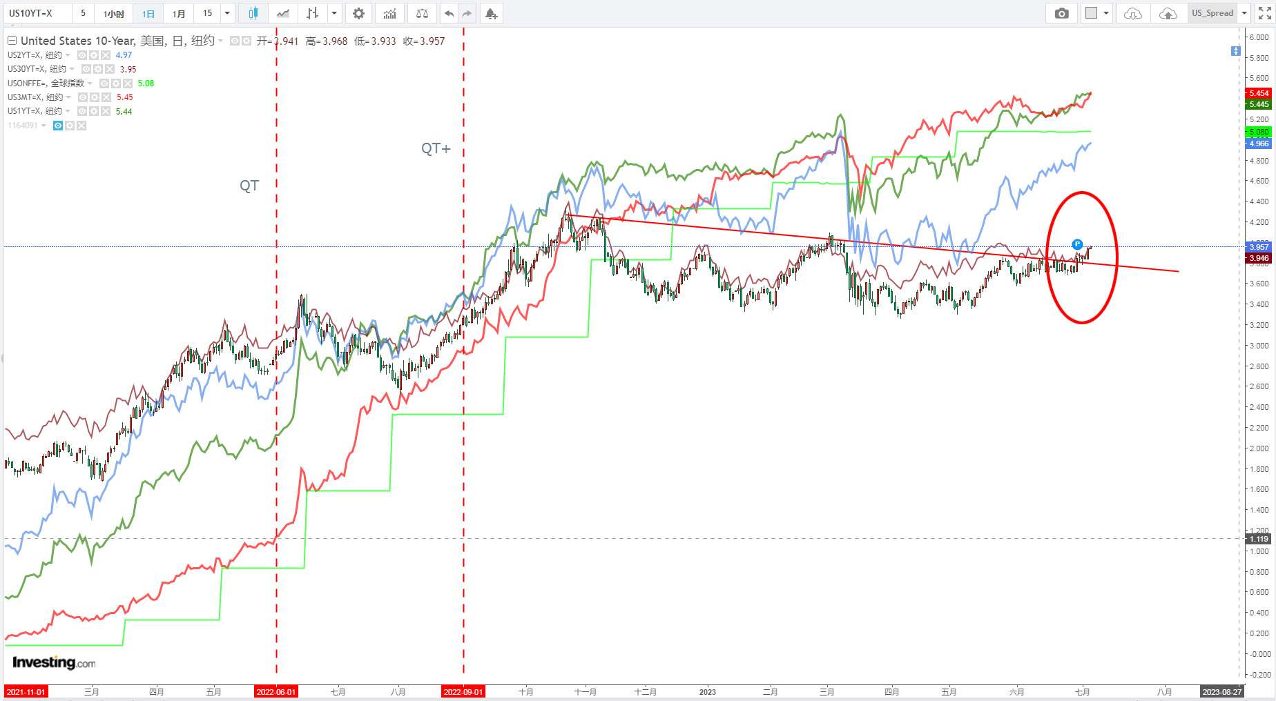Screen dimensions: 1276x701
Task: Remove the US30YT=X series
Action: coord(110,69)
